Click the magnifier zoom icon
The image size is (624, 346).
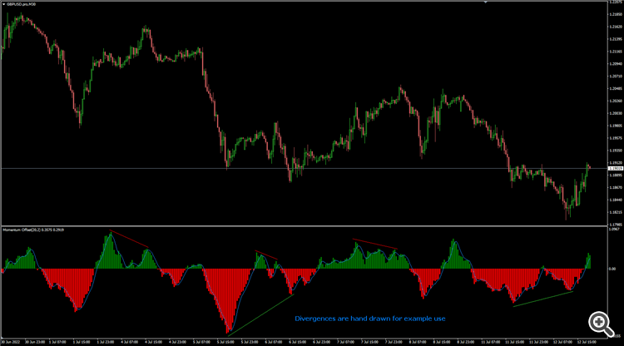click(601, 324)
